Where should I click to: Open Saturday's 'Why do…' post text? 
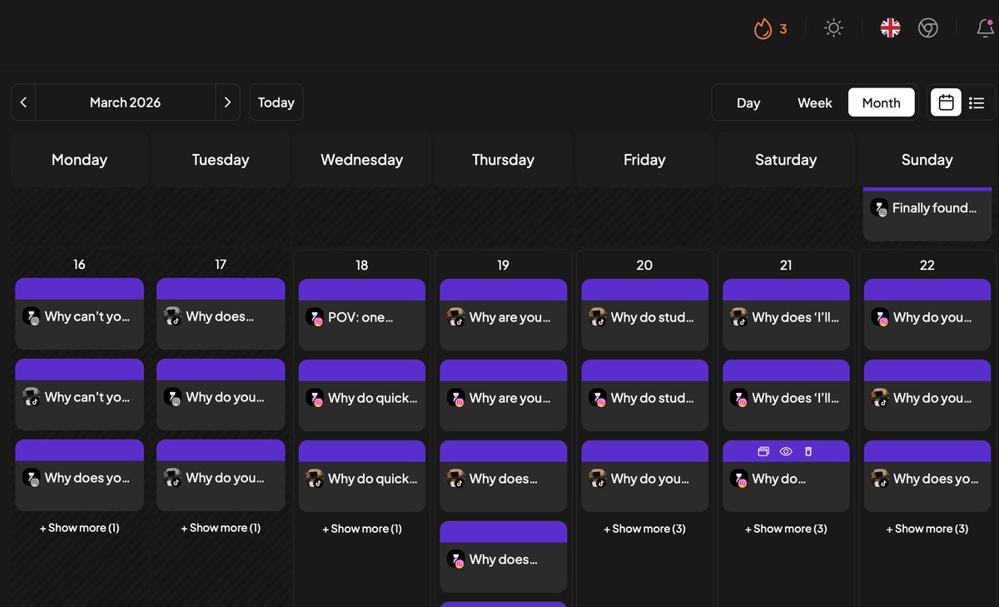(778, 479)
